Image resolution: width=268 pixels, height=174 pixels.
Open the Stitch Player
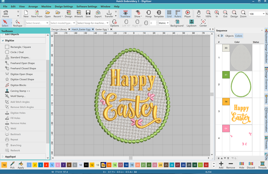(x=188, y=14)
